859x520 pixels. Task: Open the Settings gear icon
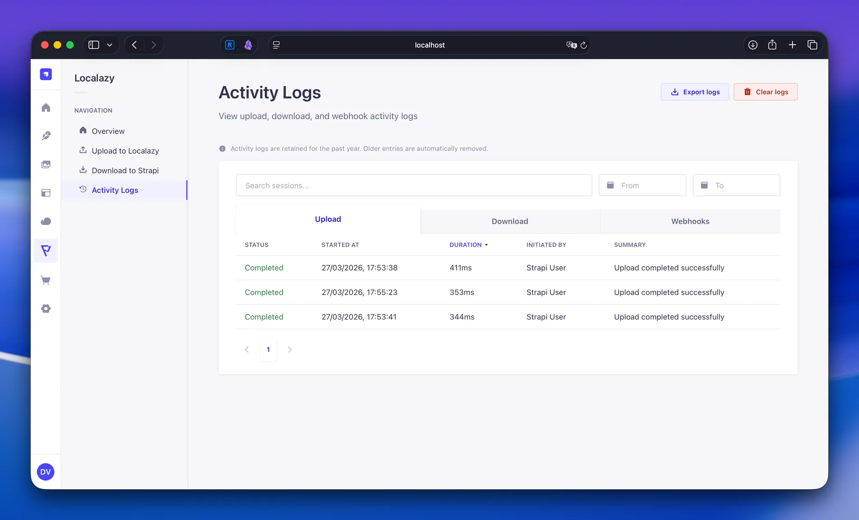(x=46, y=309)
